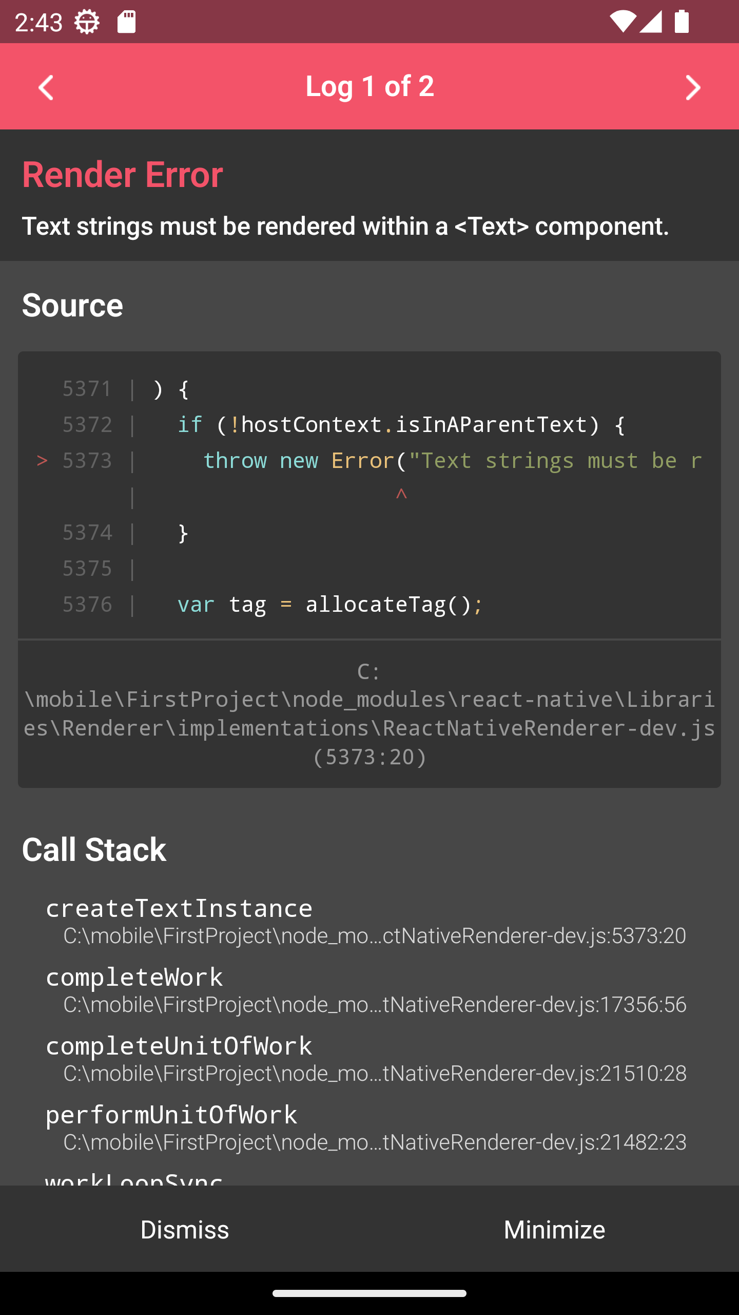Viewport: 739px width, 1315px height.
Task: Tap the Wi-Fi signal icon
Action: [x=622, y=22]
